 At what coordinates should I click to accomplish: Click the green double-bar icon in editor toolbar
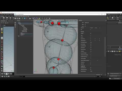(x=39, y=18)
